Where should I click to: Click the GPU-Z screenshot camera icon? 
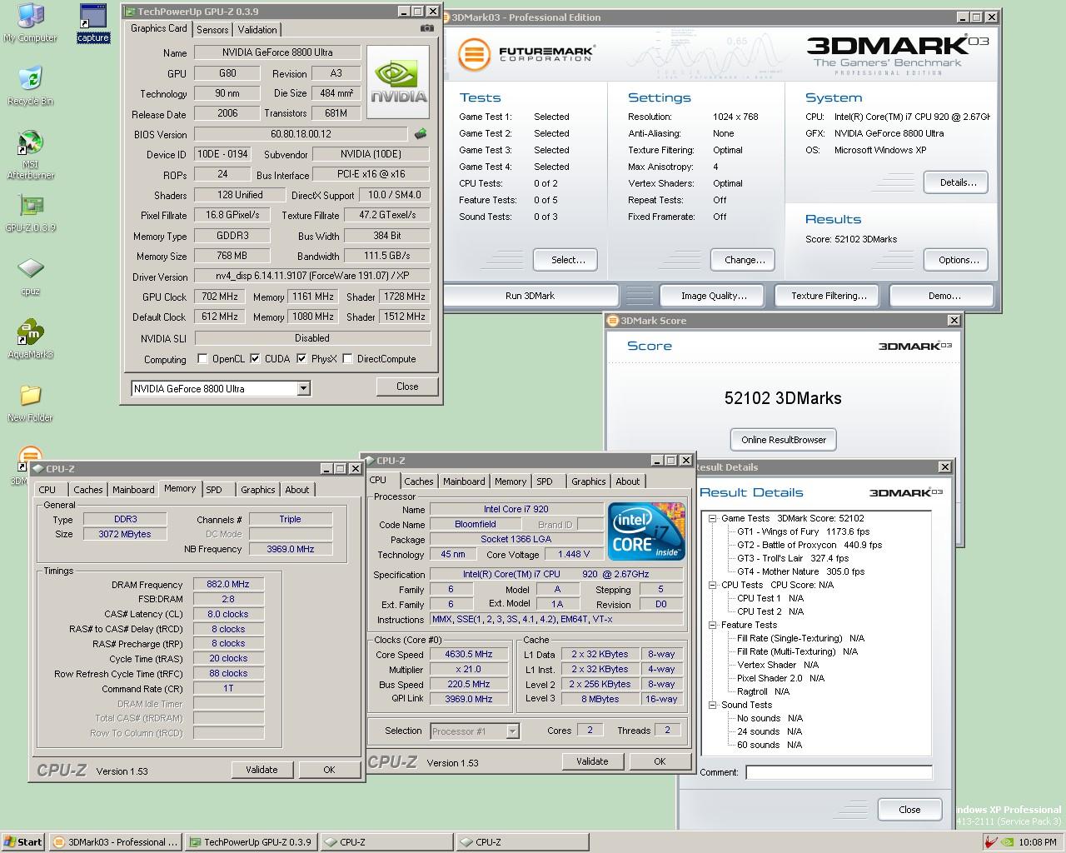[x=427, y=27]
